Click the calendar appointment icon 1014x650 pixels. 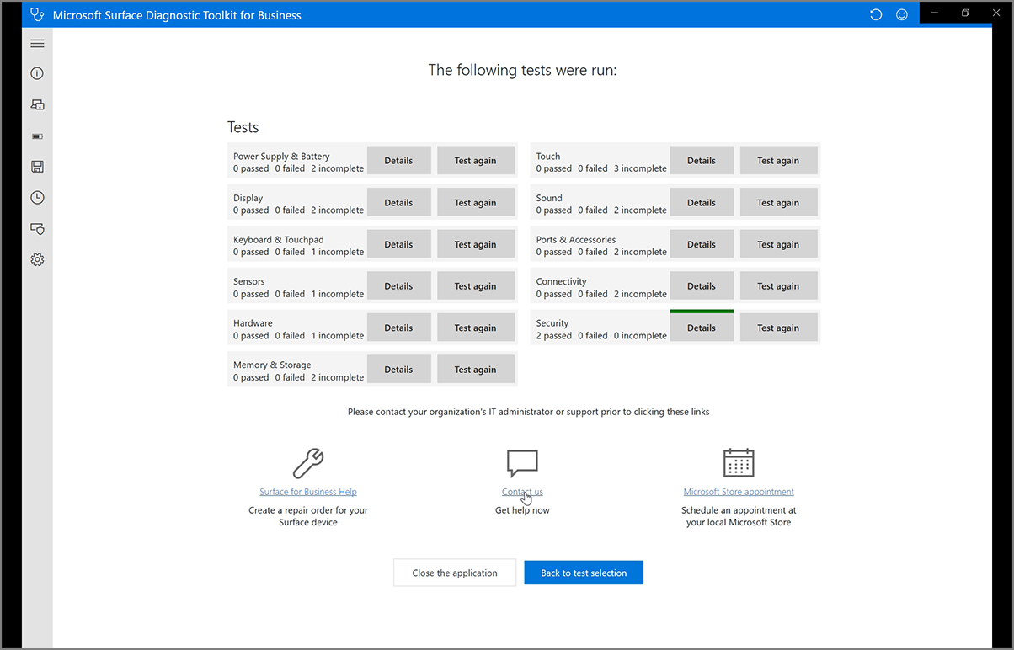pos(739,462)
